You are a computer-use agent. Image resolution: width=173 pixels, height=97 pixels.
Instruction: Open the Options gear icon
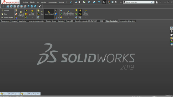coord(116,2)
